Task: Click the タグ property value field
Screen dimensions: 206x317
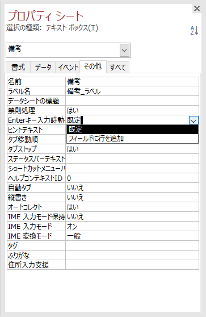Action: 132,245
